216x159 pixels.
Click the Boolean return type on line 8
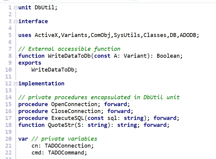click(168, 56)
